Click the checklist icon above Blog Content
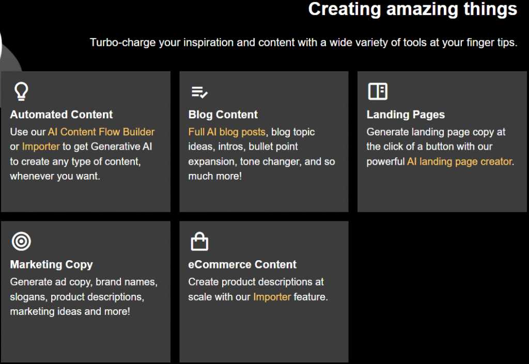The height and width of the screenshot is (364, 529). pos(199,92)
